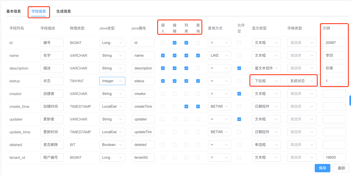Open the 系统状态 dictionary dropdown for status
Screen dimensions: 351x176
(x=301, y=81)
